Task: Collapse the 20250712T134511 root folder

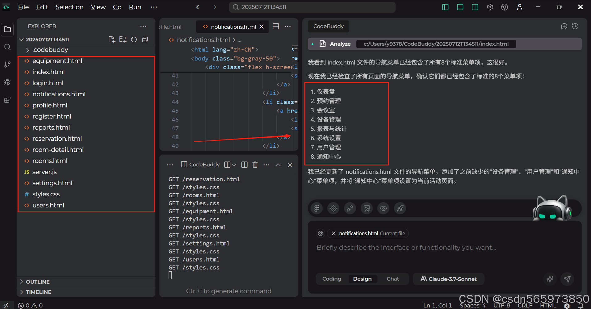Action: tap(21, 40)
